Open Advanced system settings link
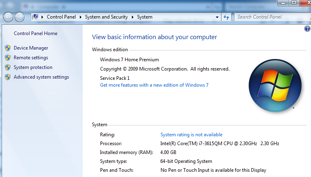 point(41,77)
